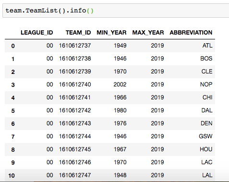This screenshot has height=182, width=229.
Task: Click the ATL abbreviation cell
Action: tap(207, 46)
